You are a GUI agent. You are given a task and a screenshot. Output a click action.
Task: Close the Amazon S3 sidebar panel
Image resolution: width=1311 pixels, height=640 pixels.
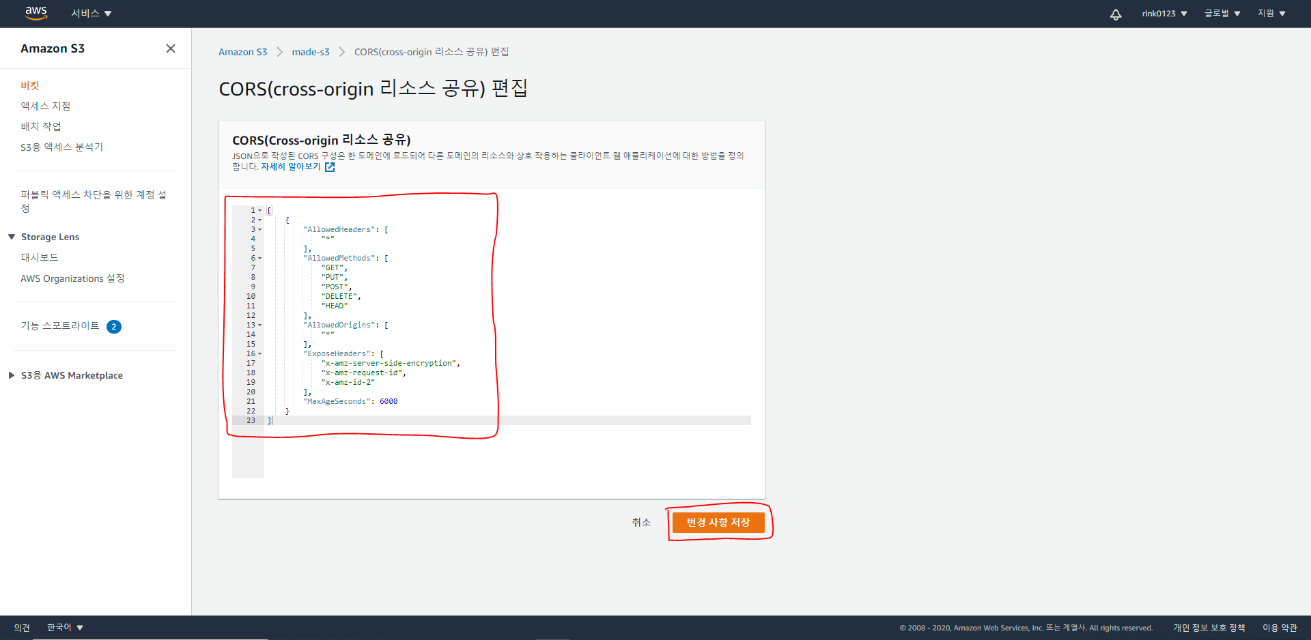click(x=171, y=48)
